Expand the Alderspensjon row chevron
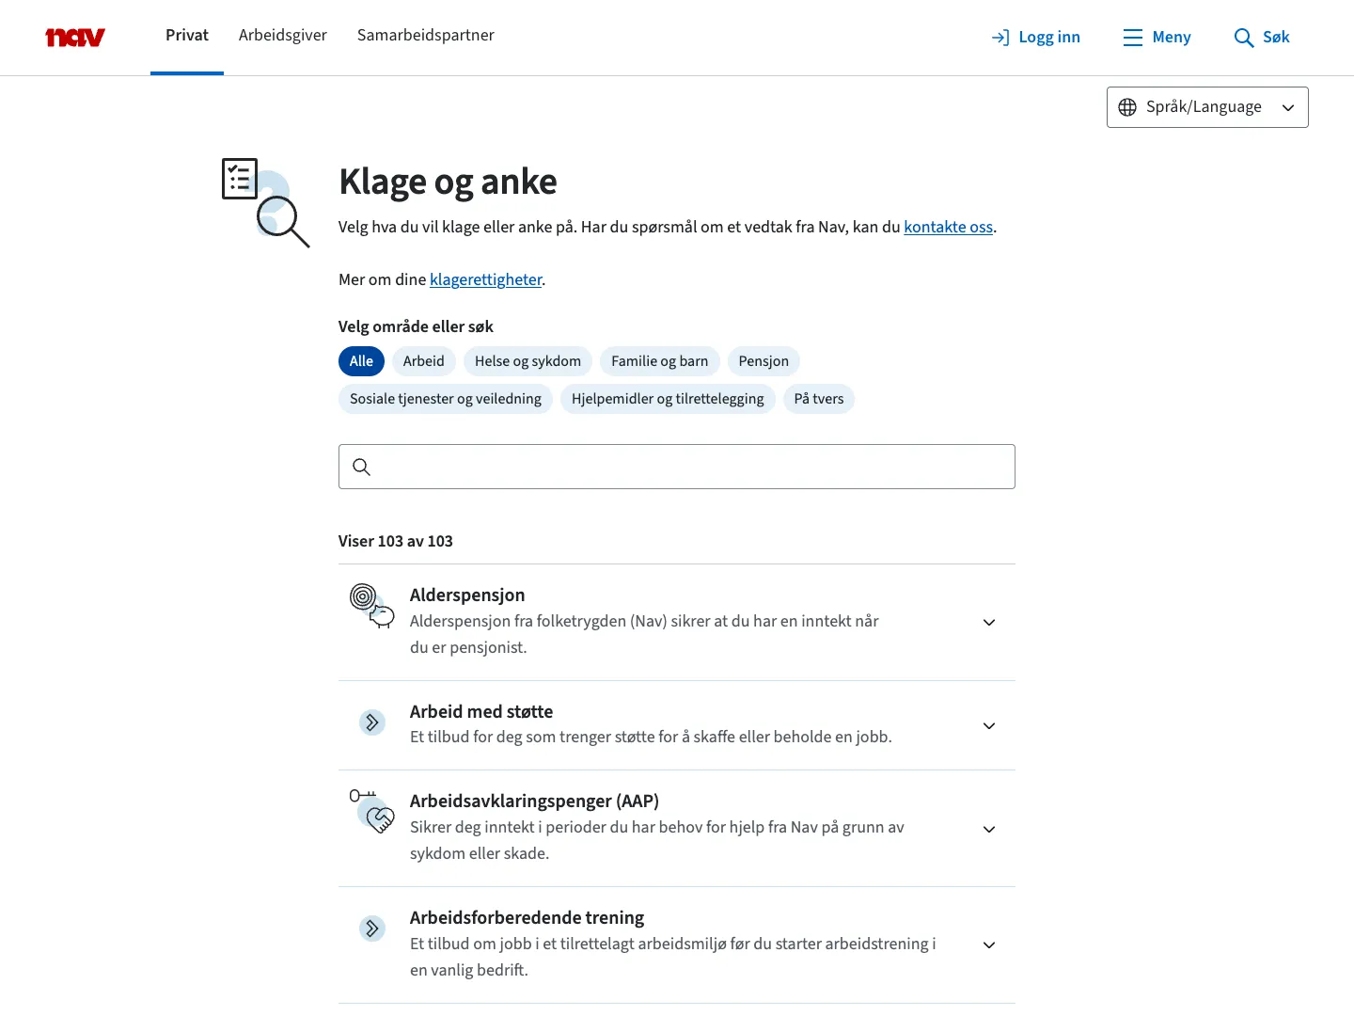 (988, 623)
